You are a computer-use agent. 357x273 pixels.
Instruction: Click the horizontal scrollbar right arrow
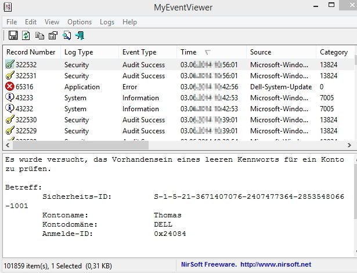[x=349, y=145]
